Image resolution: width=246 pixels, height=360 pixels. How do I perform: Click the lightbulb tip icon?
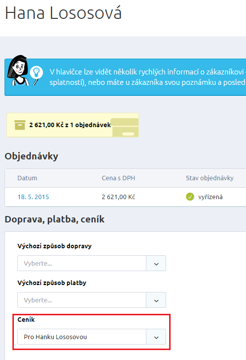pyautogui.click(x=36, y=72)
